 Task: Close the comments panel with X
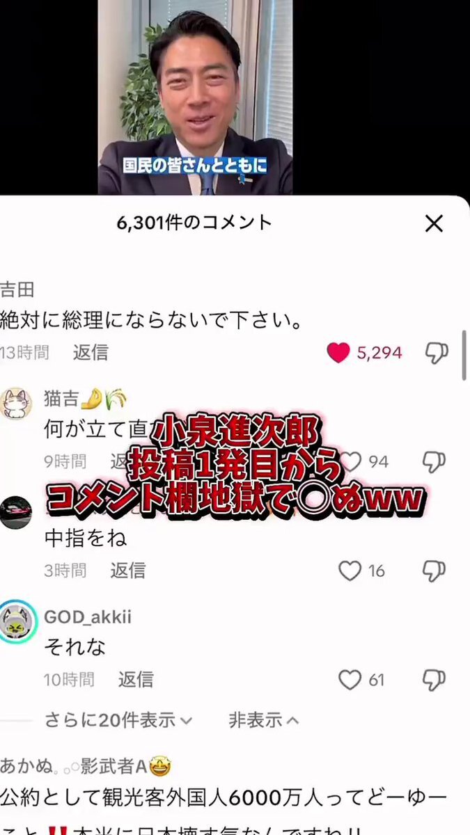coord(434,223)
